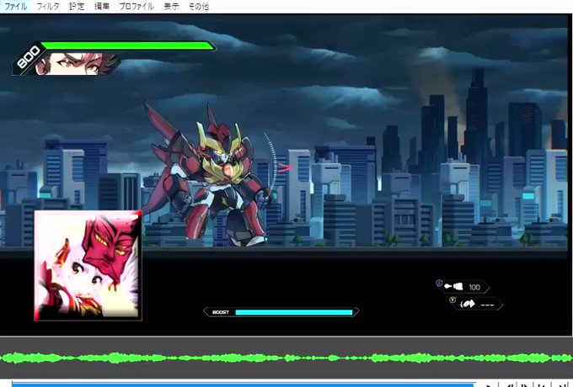573x387 pixels.
Task: Open the プロファイル menu
Action: tap(137, 6)
